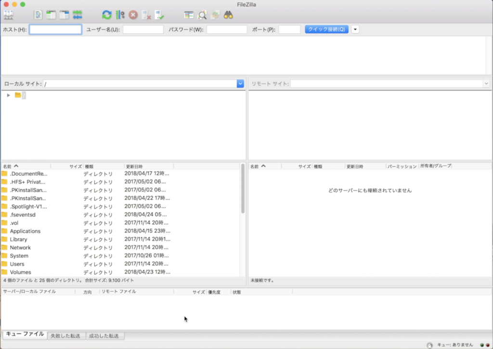Sort remote list by 名前 column

(265, 166)
